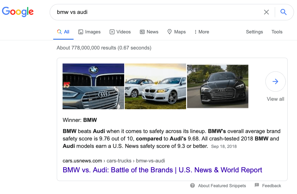Clear the search query with the X icon
Viewport: 297px width, 194px height.
click(266, 12)
